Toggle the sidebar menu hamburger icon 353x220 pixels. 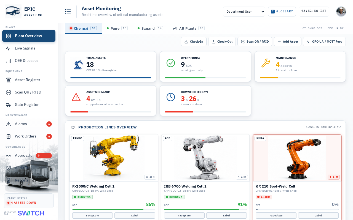(x=68, y=11)
